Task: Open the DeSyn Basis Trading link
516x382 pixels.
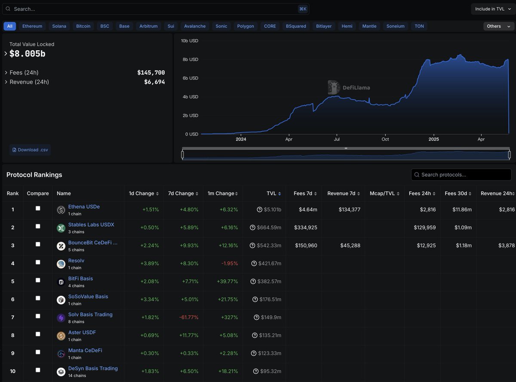Action: tap(93, 368)
